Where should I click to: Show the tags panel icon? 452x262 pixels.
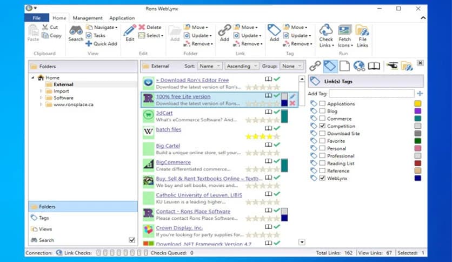pyautogui.click(x=330, y=66)
